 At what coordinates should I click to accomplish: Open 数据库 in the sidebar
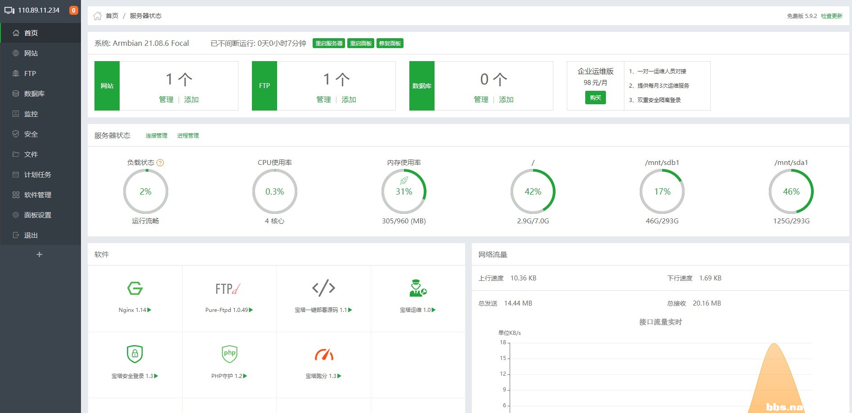click(40, 93)
